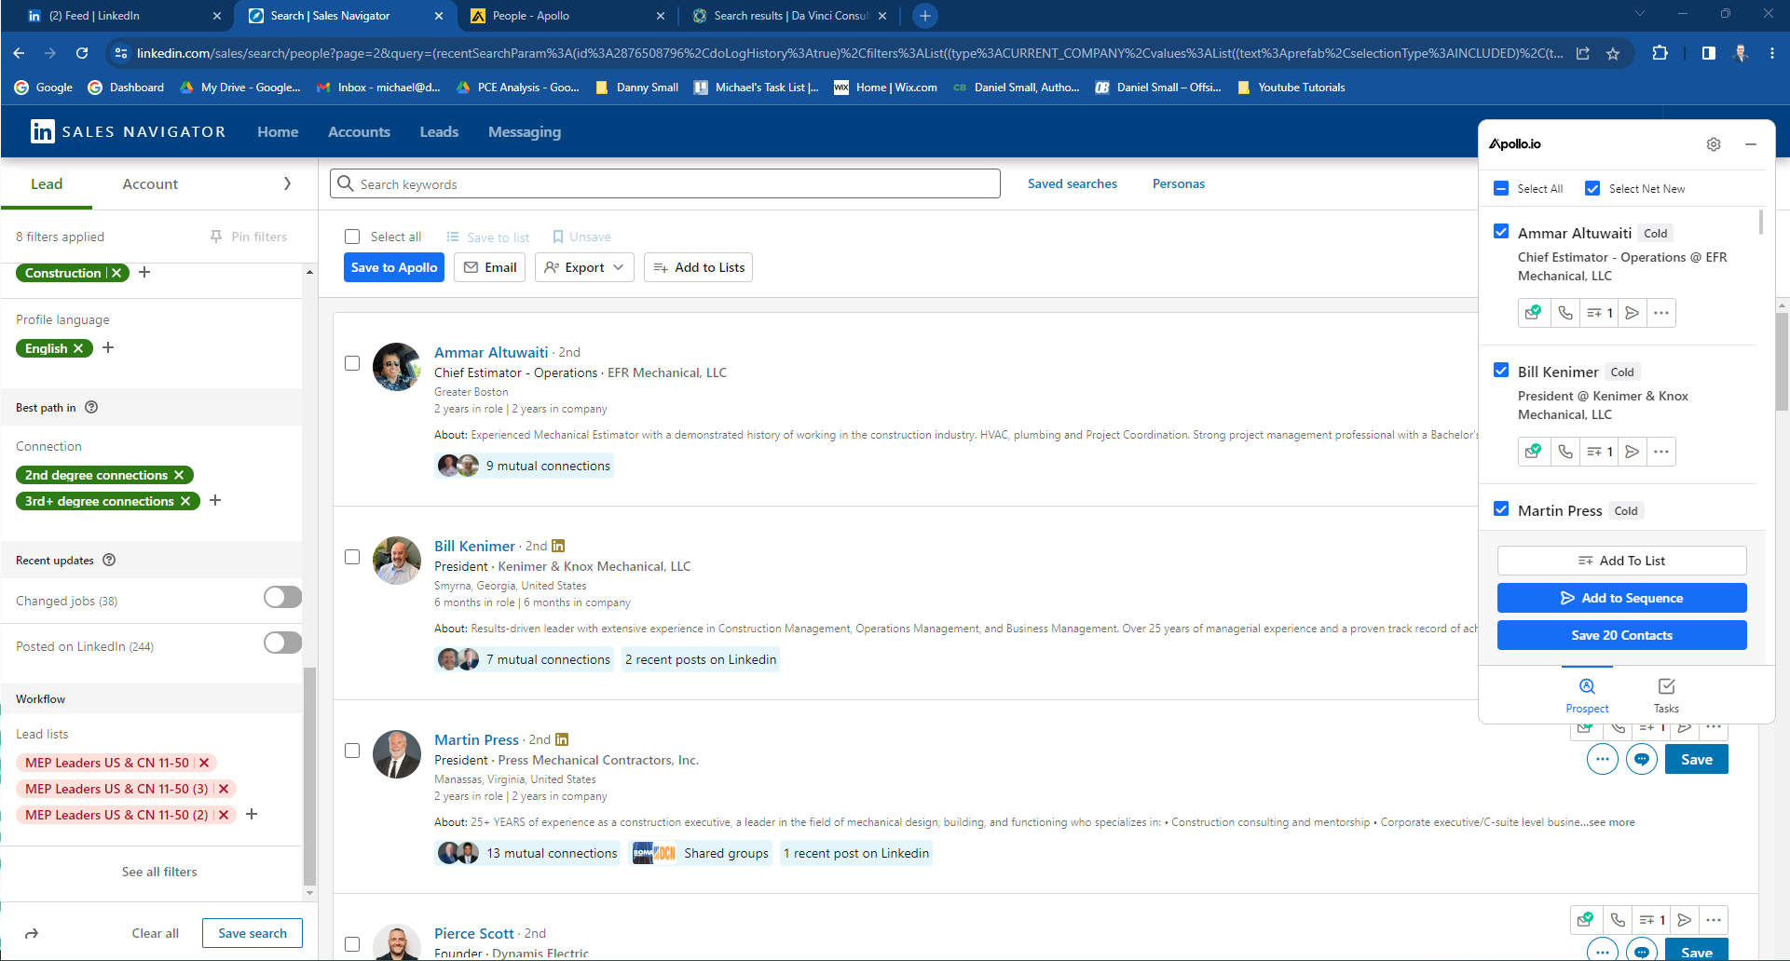This screenshot has width=1790, height=961.
Task: Open more options for Bill Kenimer in Apollo
Action: pos(1661,452)
